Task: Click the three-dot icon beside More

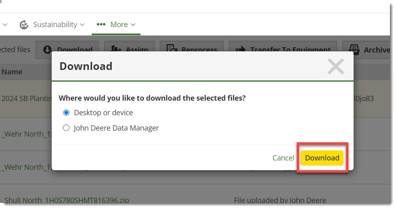Action: coord(101,25)
